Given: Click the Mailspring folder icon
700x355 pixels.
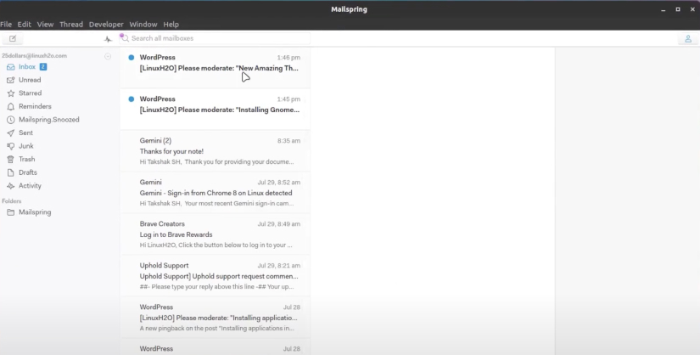Looking at the screenshot, I should [x=11, y=212].
